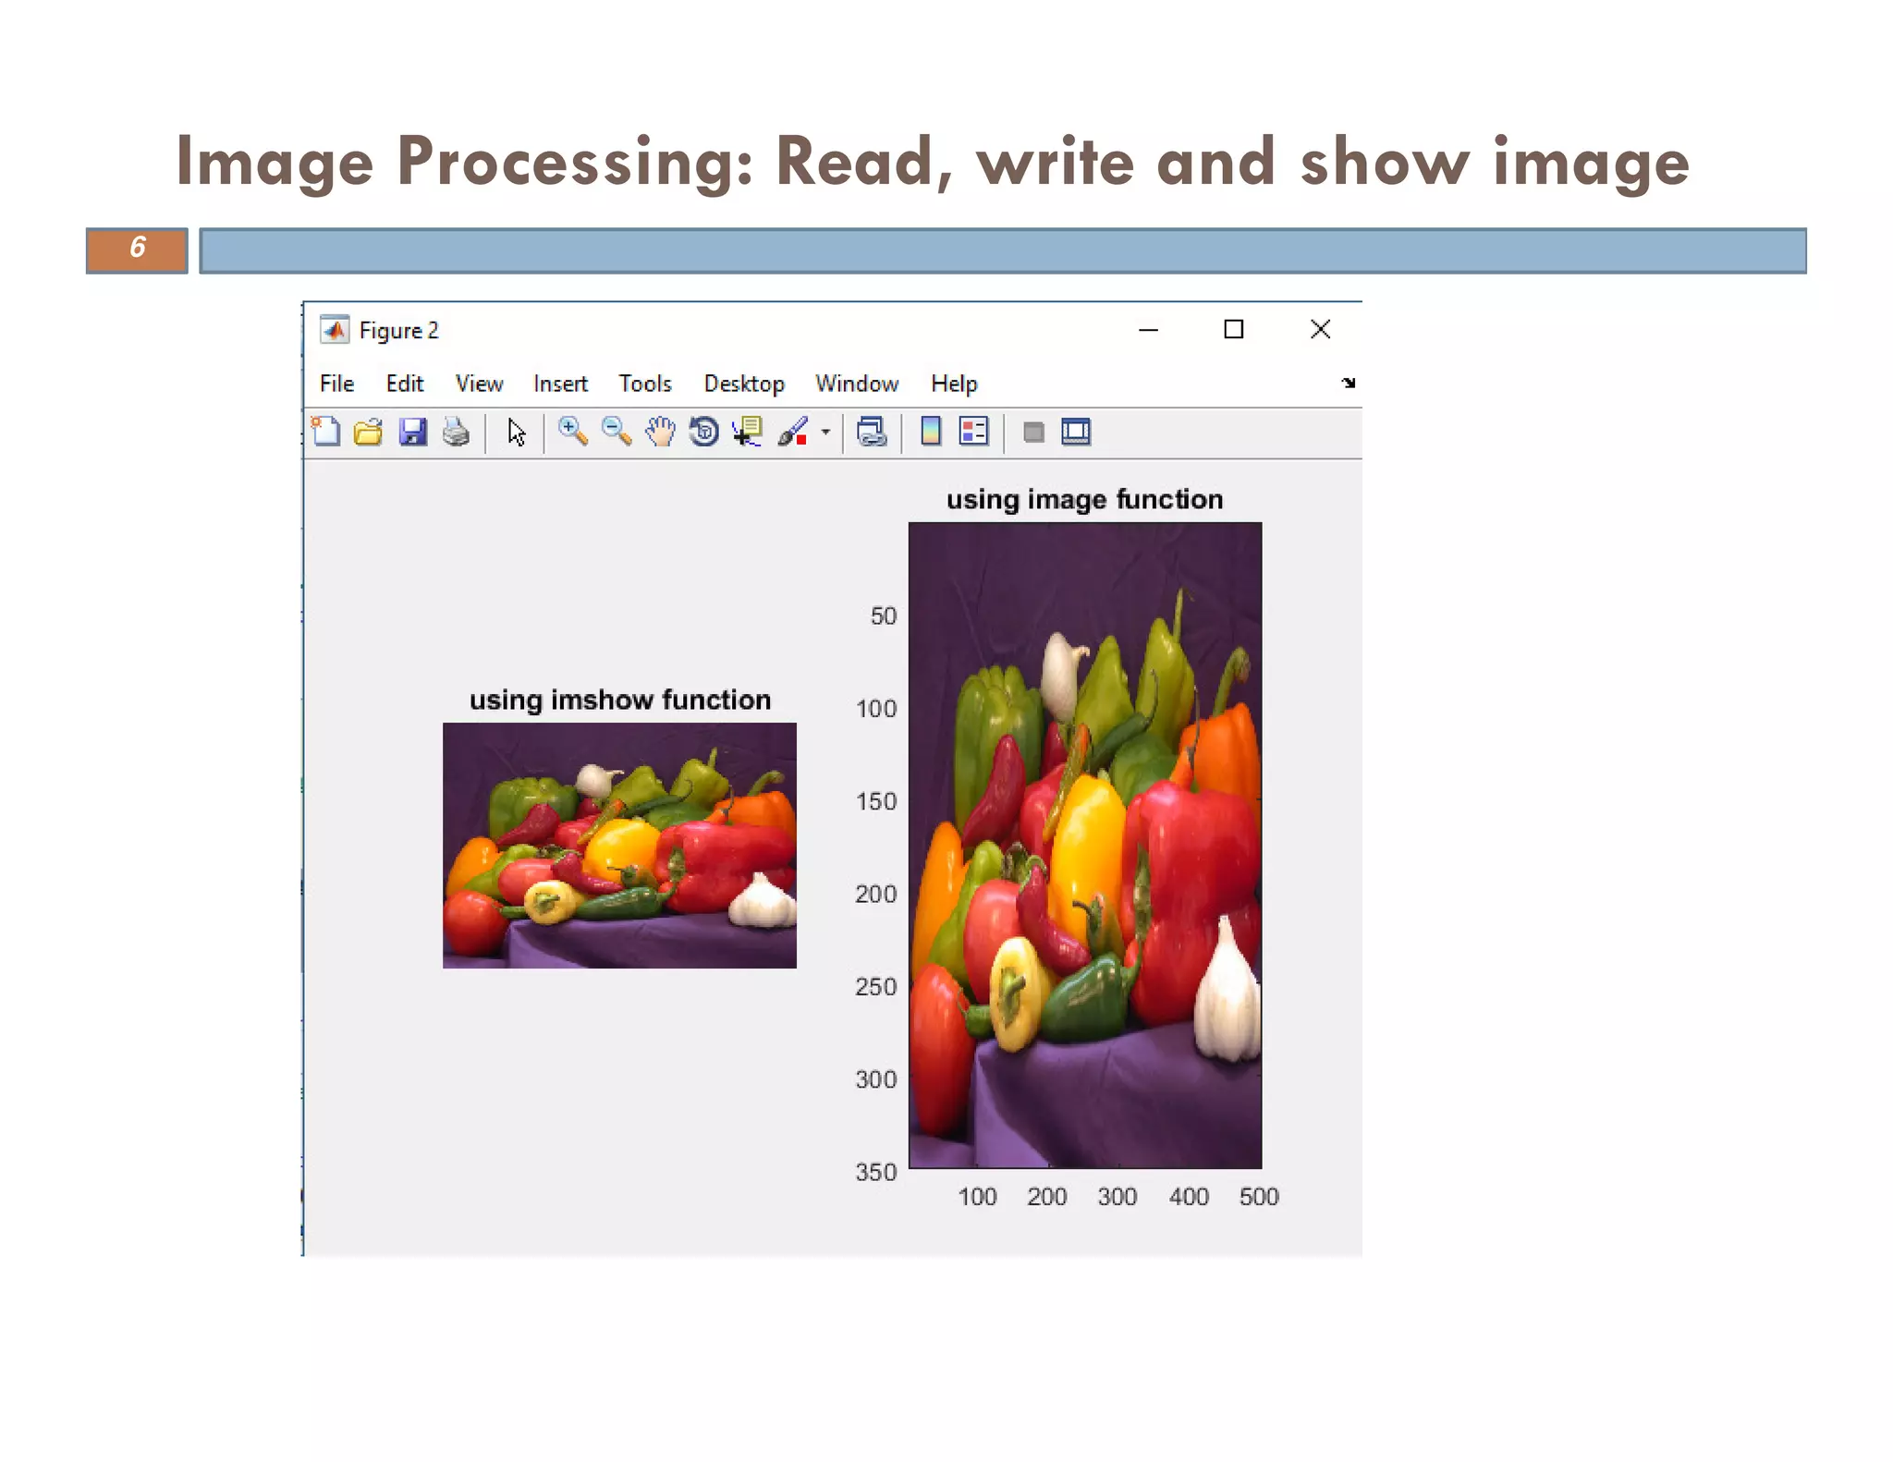Click the Hide Plot Tools icon
Viewport: 1893px width, 1462px height.
[1033, 432]
